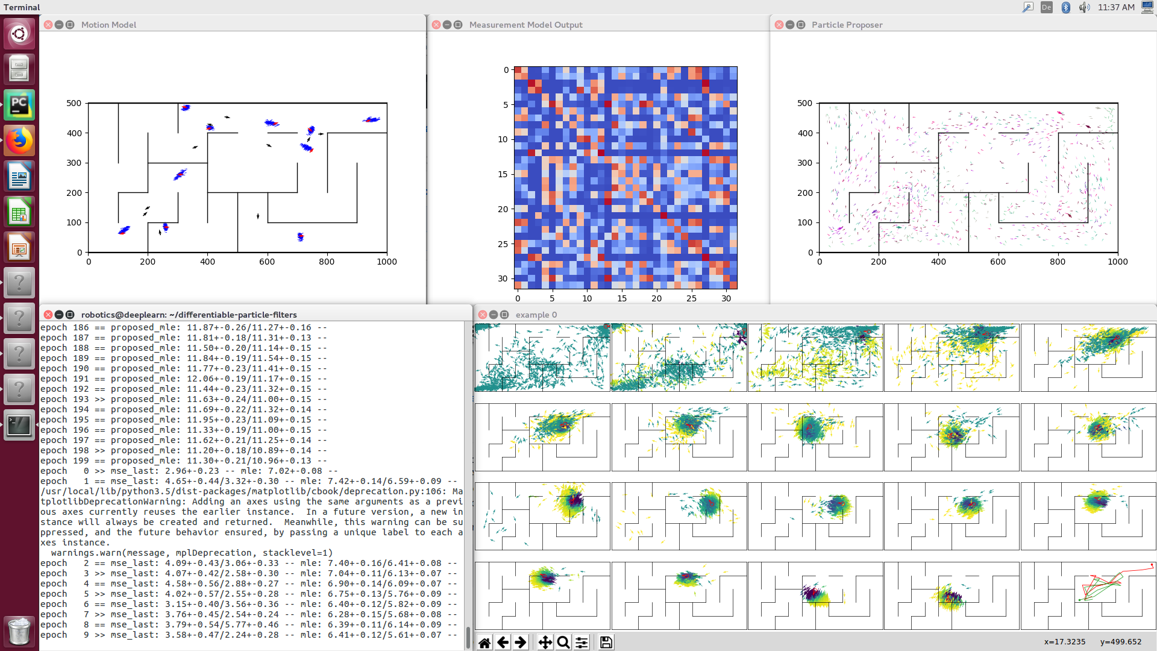
Task: Open the Trash in the dock
Action: pyautogui.click(x=19, y=631)
